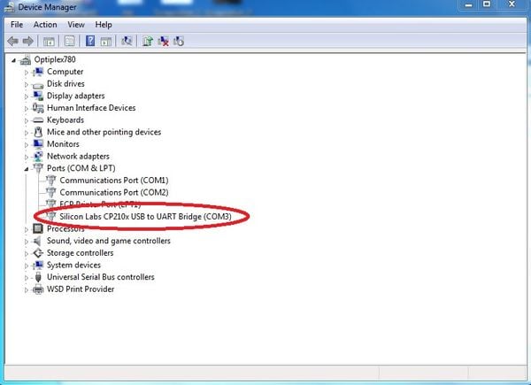Collapse the Ports (COM & LPT) node
The height and width of the screenshot is (385, 531).
(x=27, y=168)
